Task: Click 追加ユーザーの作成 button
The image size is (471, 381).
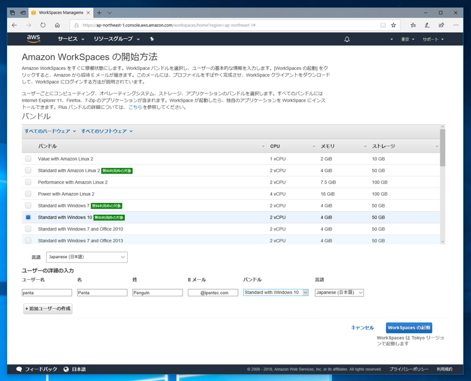Action: [48, 309]
